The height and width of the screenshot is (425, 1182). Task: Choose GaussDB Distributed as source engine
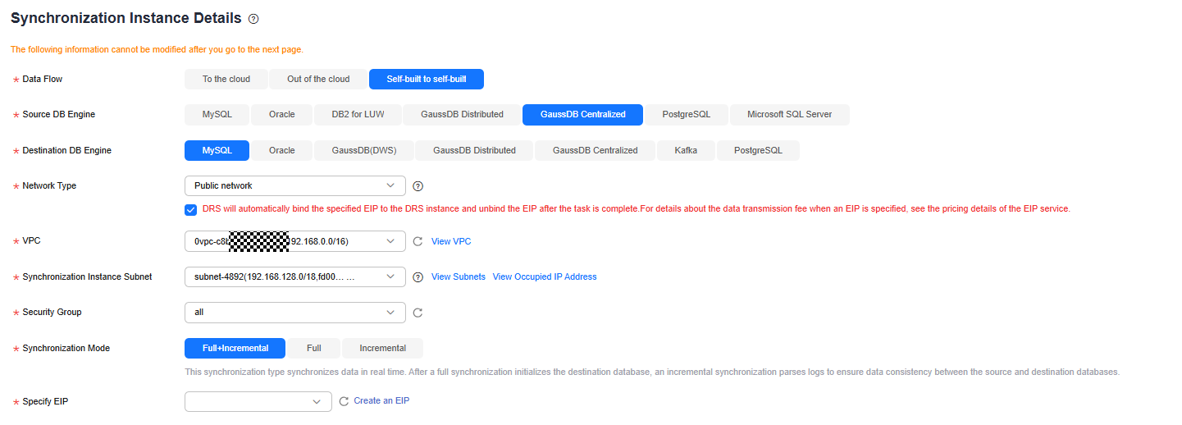pos(463,115)
